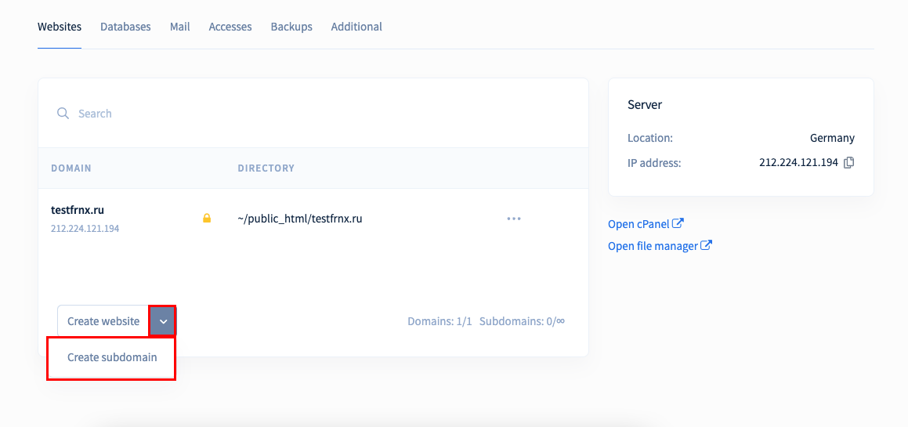Click the search magnifier icon
The height and width of the screenshot is (427, 908).
coord(63,113)
